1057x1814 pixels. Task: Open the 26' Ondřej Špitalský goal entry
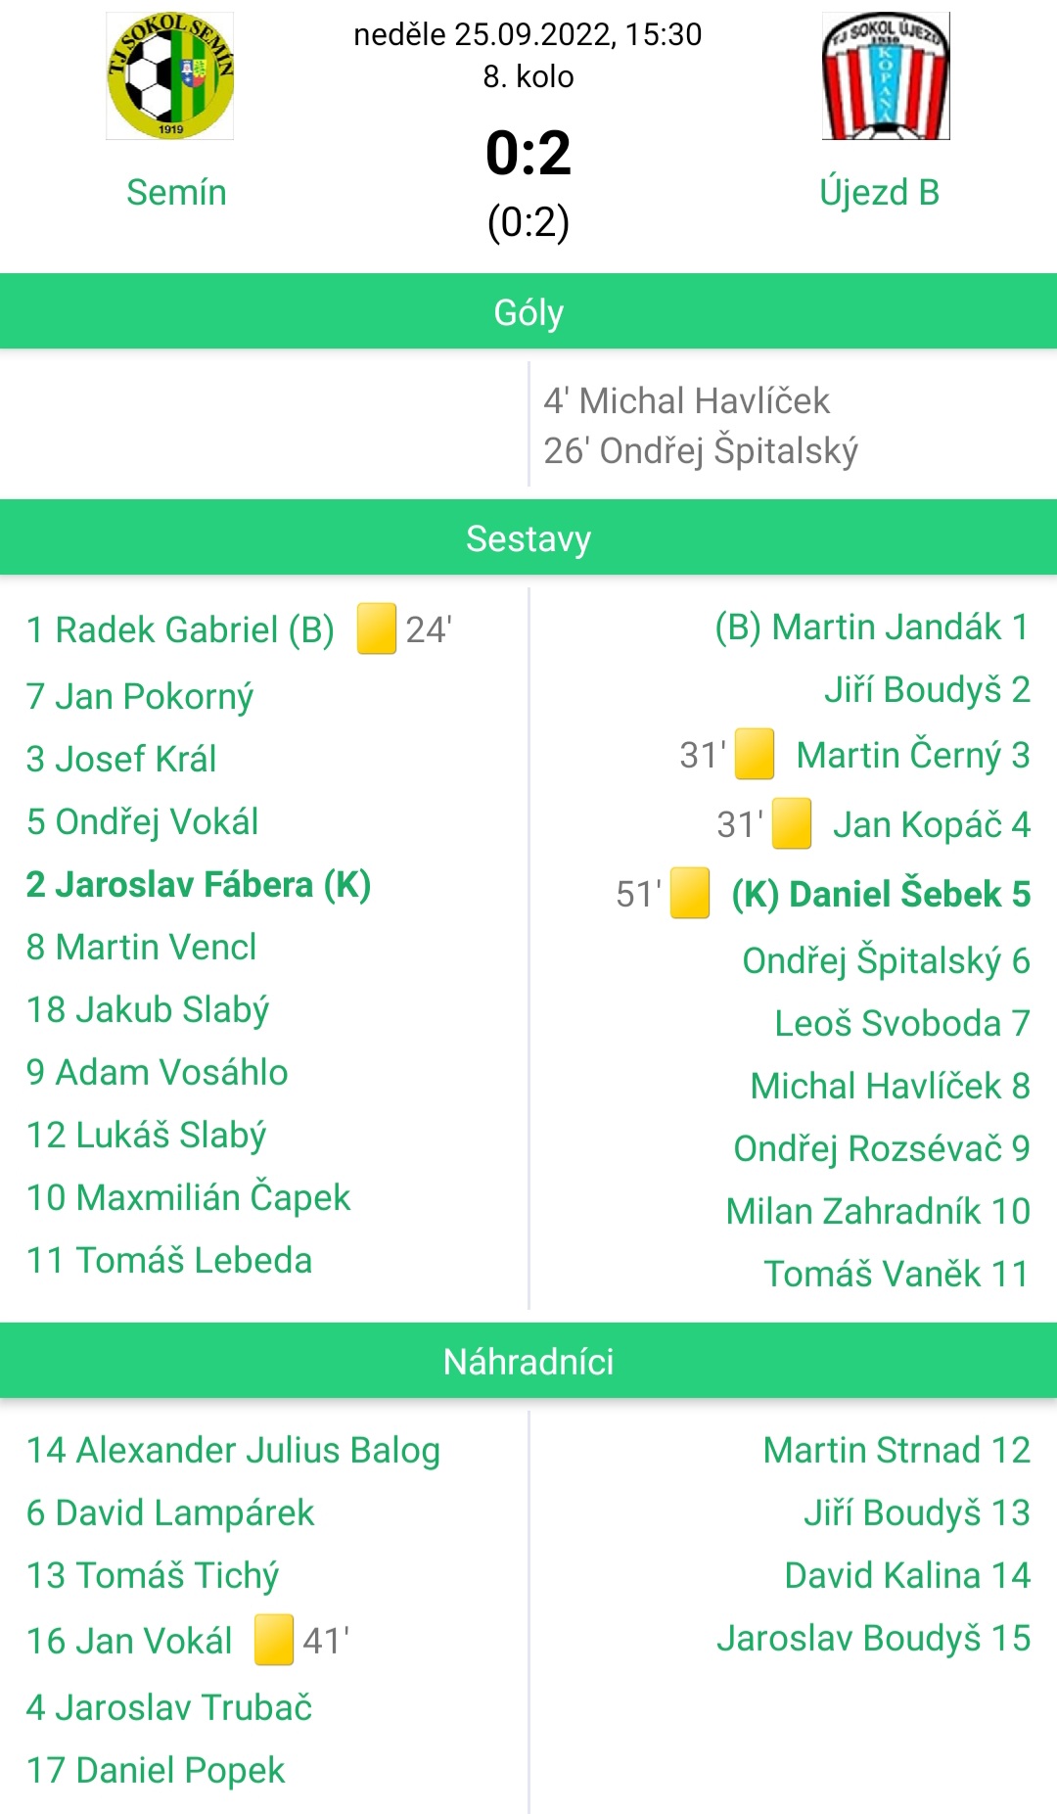[x=701, y=451]
